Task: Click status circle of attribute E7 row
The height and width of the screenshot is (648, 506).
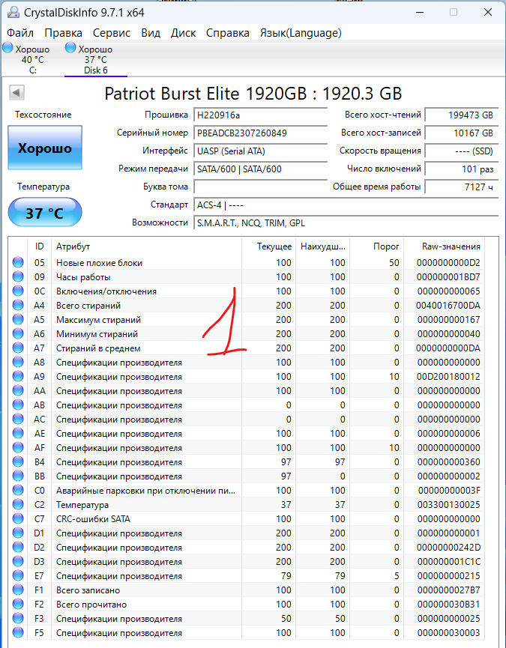Action: tap(18, 575)
